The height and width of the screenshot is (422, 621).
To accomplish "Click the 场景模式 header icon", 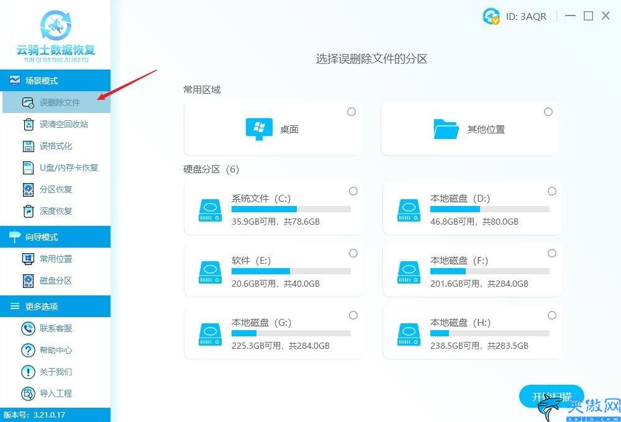I will click(15, 80).
